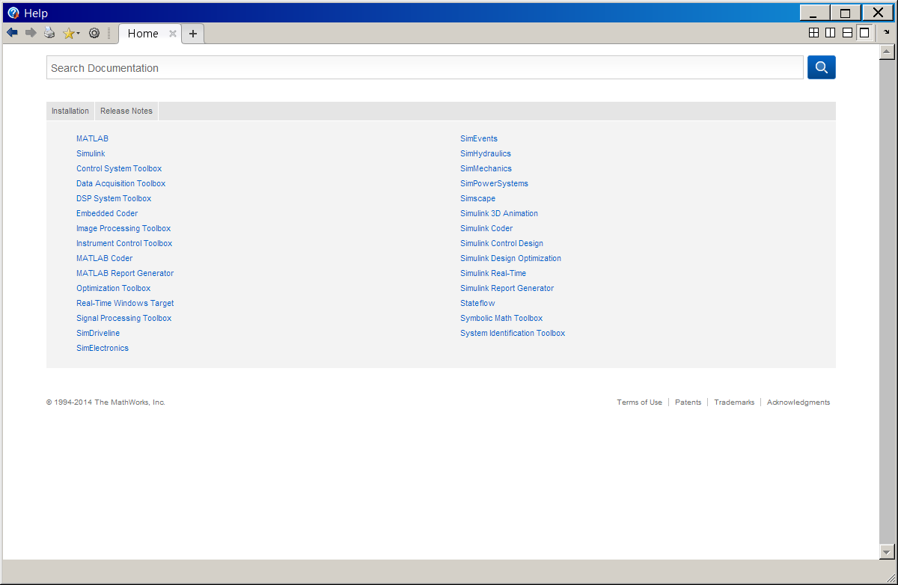The width and height of the screenshot is (898, 585).
Task: Add a new tab with the plus button
Action: point(193,34)
